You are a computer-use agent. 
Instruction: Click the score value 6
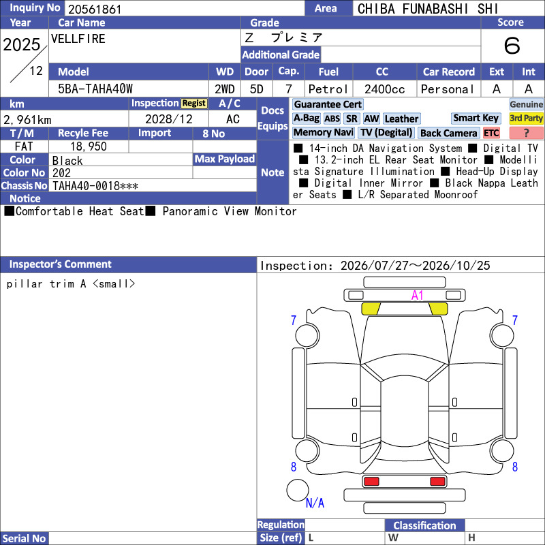[x=512, y=46]
